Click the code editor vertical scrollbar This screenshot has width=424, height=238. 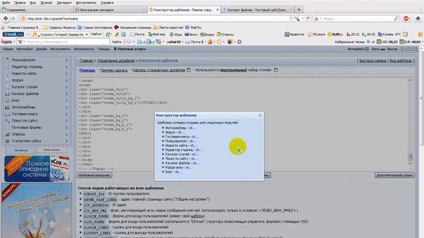pos(410,122)
